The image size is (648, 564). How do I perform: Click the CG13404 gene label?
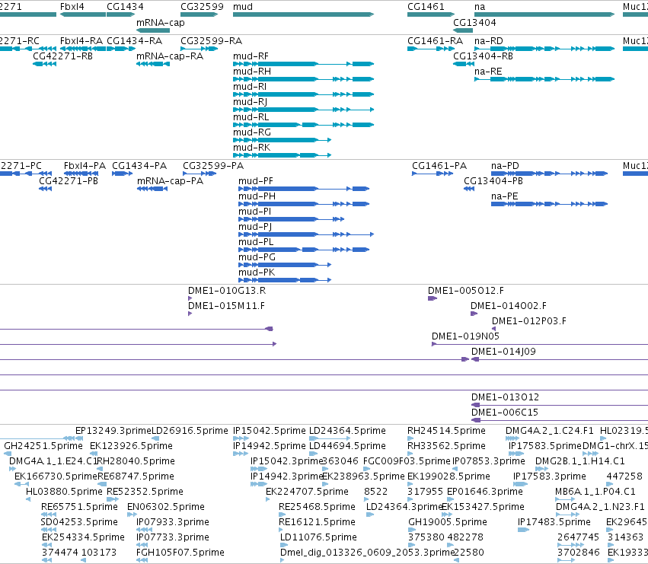click(474, 22)
